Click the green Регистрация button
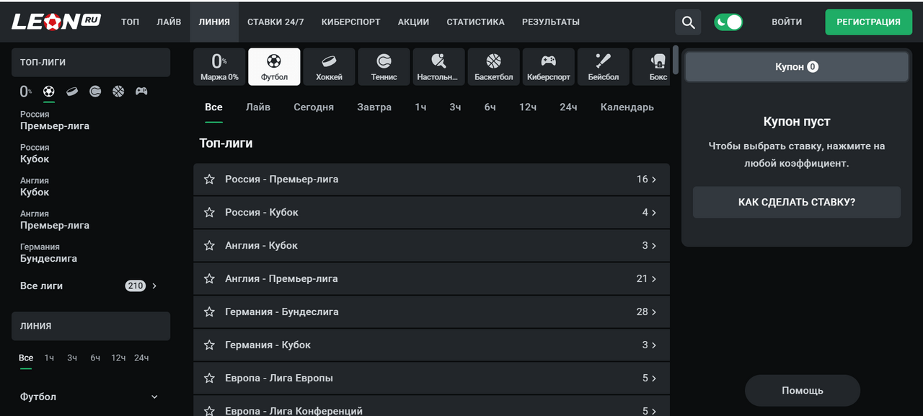The width and height of the screenshot is (923, 416). [867, 22]
